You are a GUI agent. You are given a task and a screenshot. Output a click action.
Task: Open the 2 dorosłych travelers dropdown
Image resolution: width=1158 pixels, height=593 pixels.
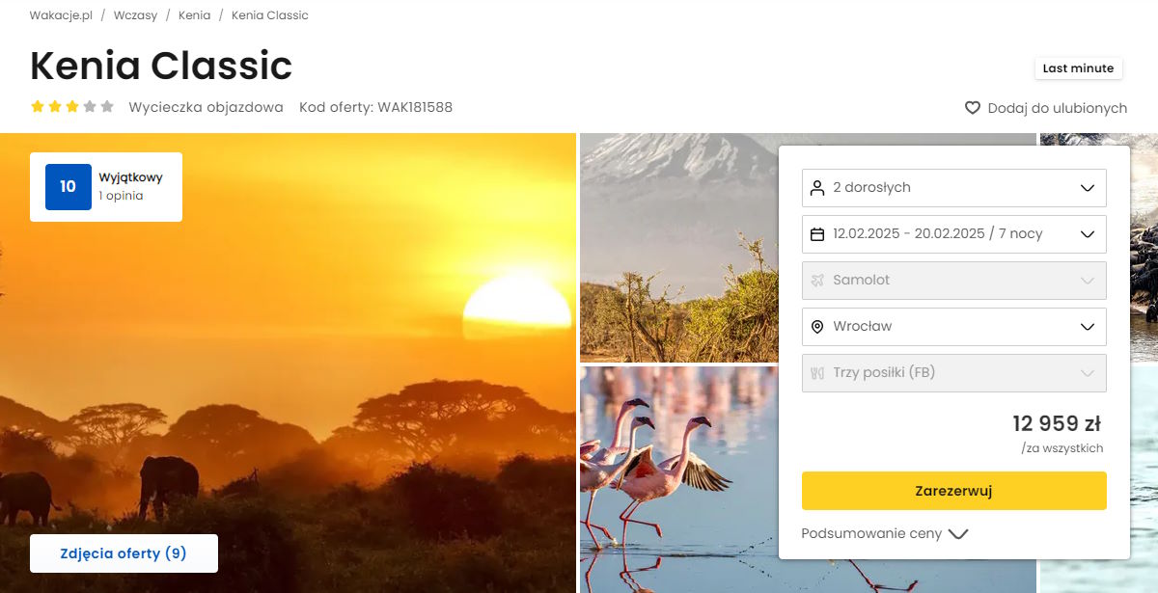[x=953, y=188]
